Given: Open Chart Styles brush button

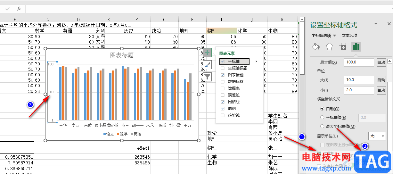Looking at the screenshot, I should click(207, 65).
